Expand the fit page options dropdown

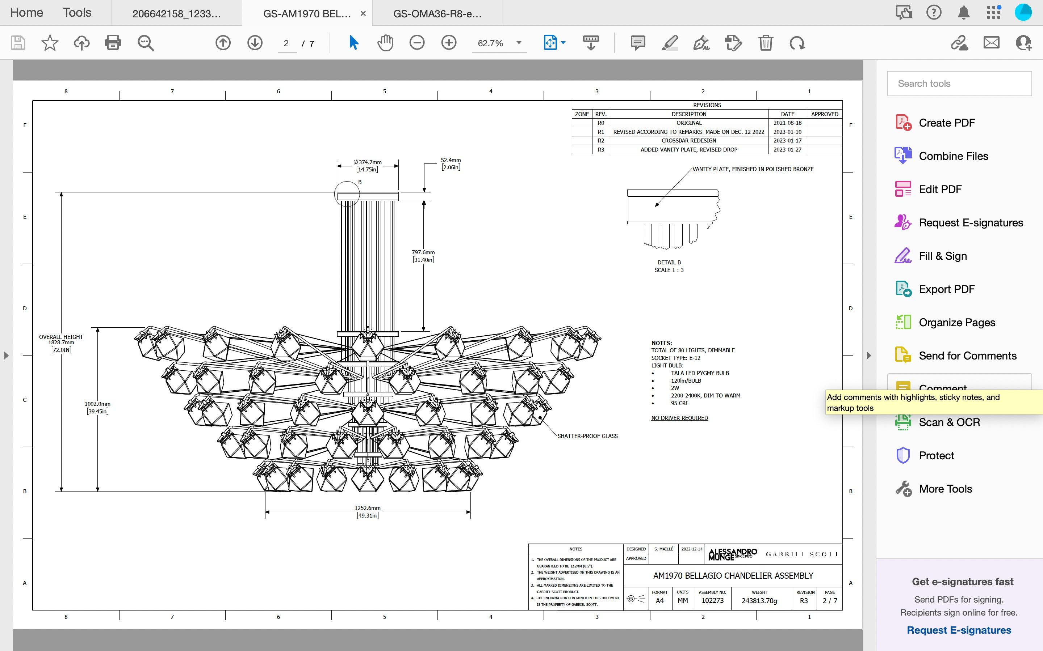(563, 43)
